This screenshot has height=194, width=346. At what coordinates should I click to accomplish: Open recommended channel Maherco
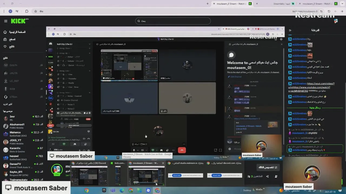(x=23, y=134)
